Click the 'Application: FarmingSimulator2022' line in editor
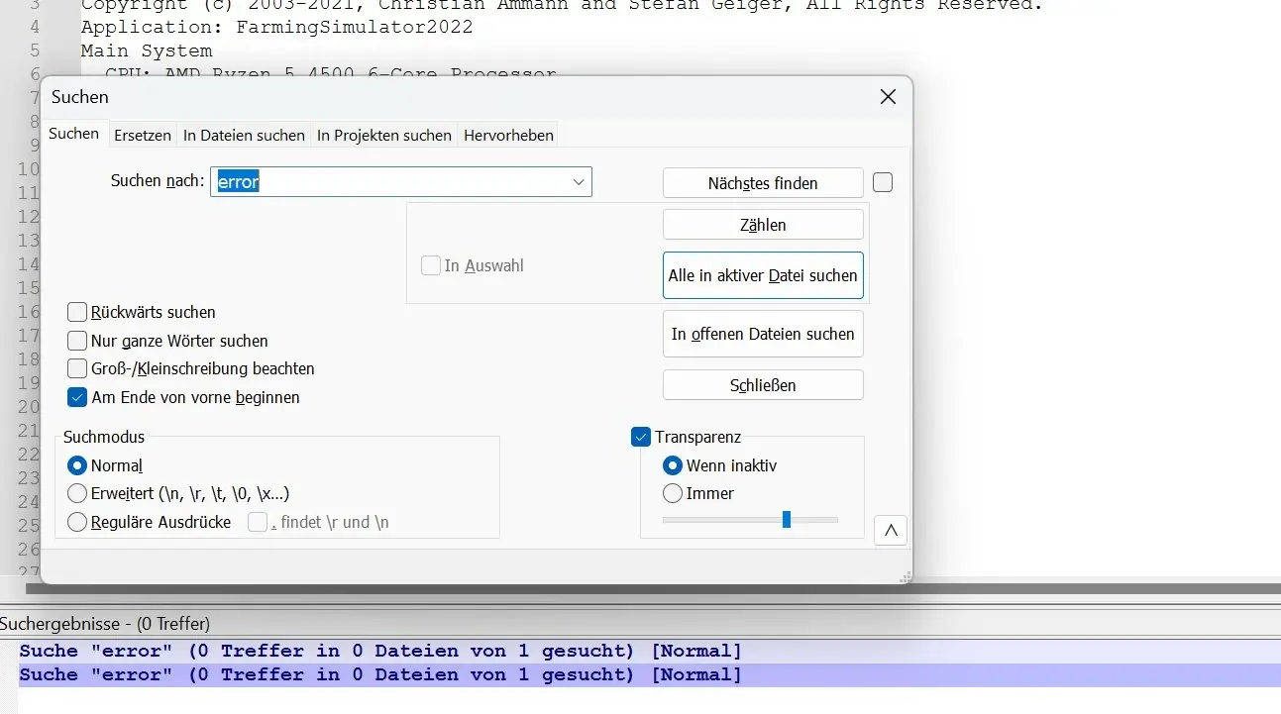This screenshot has width=1281, height=714. (277, 27)
